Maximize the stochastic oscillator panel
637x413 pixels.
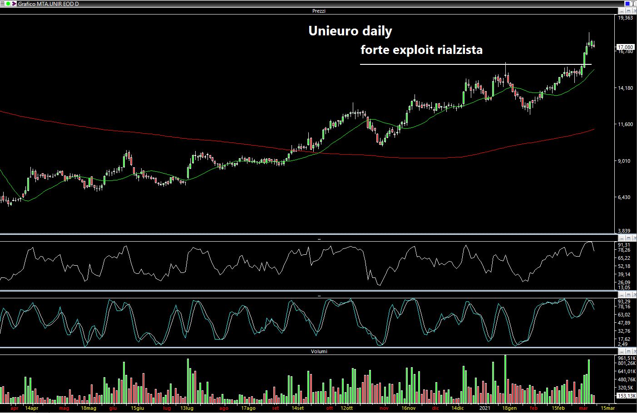[x=627, y=295]
